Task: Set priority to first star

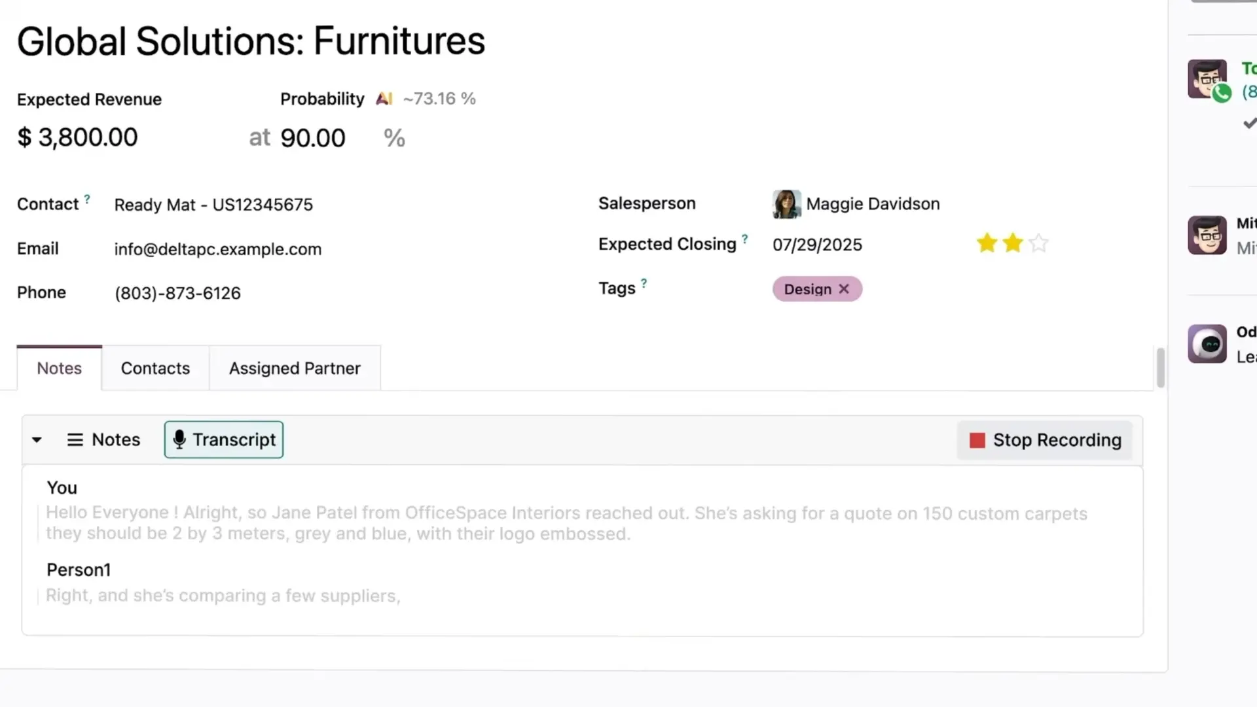Action: click(987, 243)
